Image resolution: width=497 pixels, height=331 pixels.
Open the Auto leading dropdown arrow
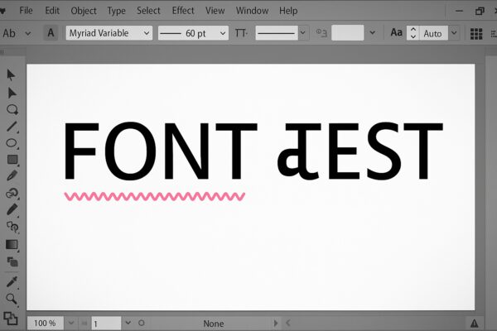pyautogui.click(x=454, y=32)
